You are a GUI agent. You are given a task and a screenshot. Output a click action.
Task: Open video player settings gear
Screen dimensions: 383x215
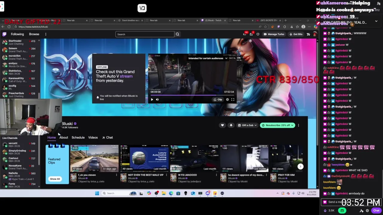tap(227, 99)
